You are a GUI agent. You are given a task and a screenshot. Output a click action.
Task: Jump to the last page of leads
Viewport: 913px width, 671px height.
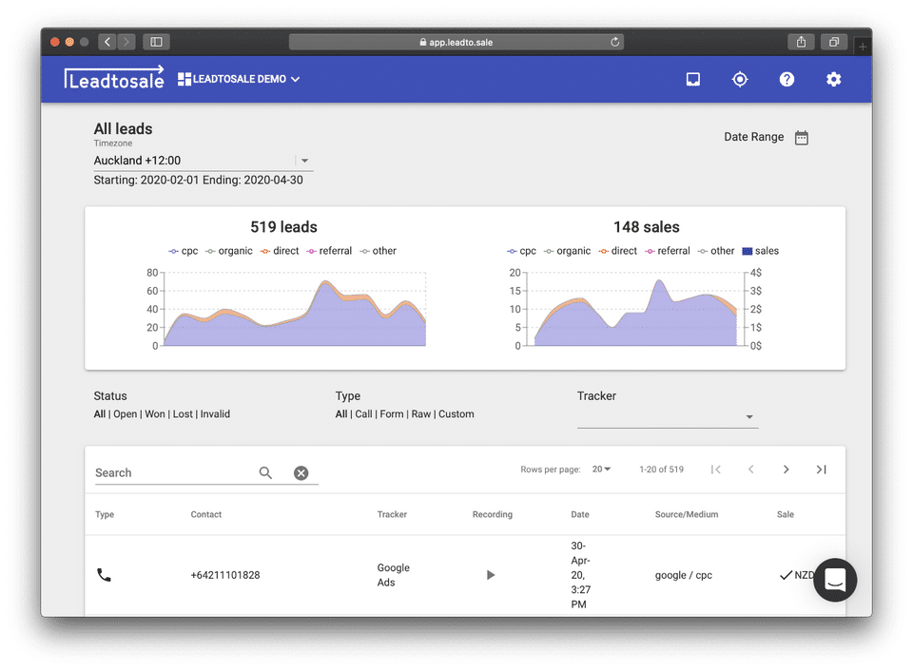coord(821,470)
